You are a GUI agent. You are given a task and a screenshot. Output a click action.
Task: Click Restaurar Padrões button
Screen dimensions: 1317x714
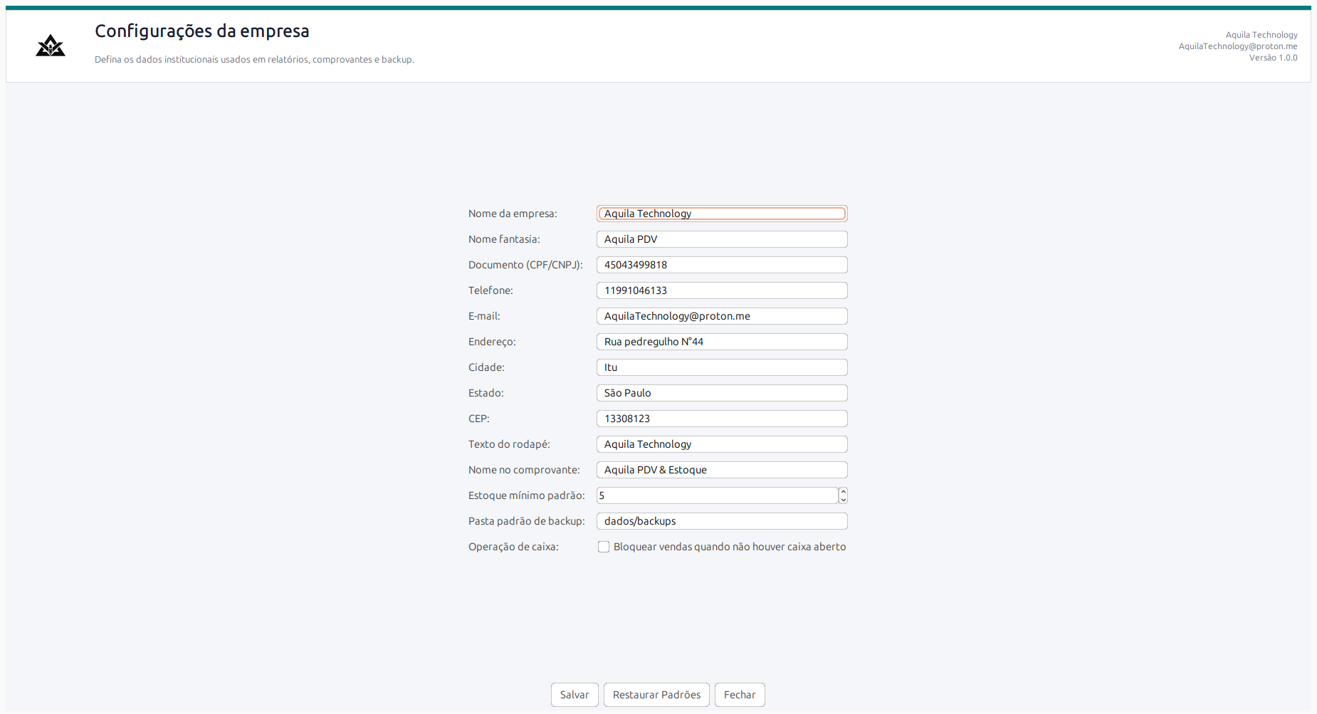pos(656,695)
